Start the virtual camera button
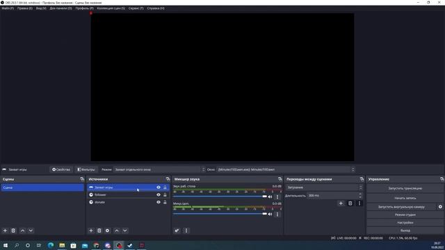 point(401,207)
